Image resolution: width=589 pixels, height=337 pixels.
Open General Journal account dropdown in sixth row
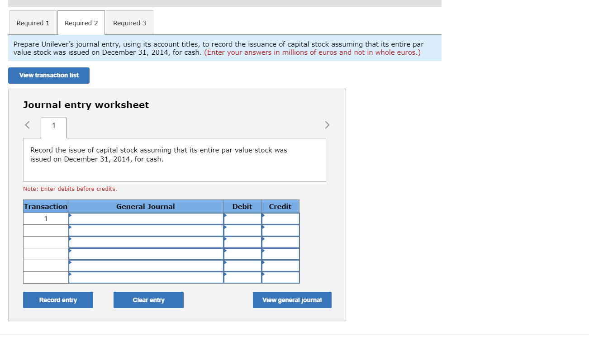click(146, 278)
